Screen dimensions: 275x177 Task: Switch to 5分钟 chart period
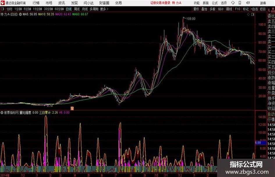pyautogui.click(x=27, y=9)
